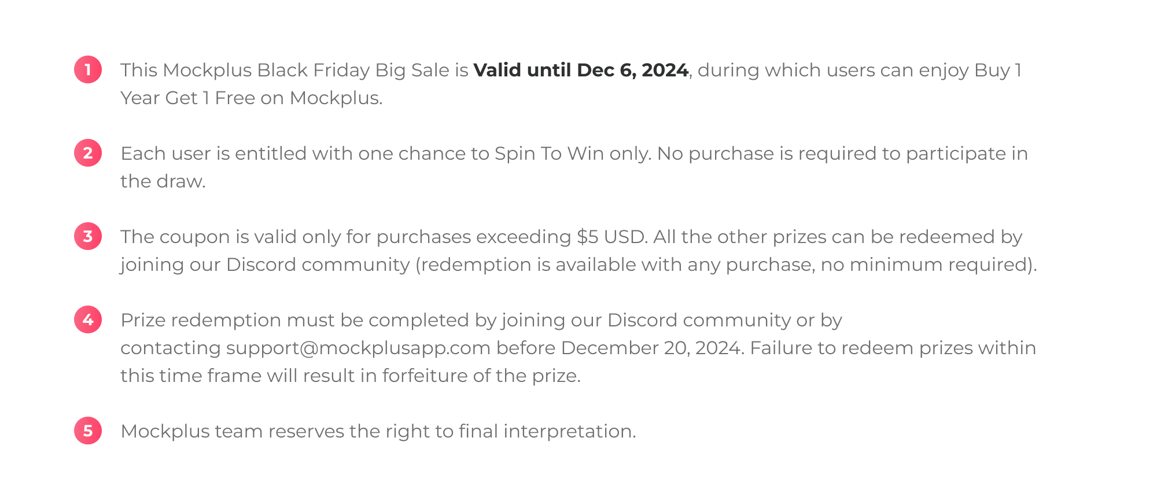Image resolution: width=1157 pixels, height=500 pixels.
Task: Click the "forfeiture of the prize" phrase
Action: click(x=480, y=376)
